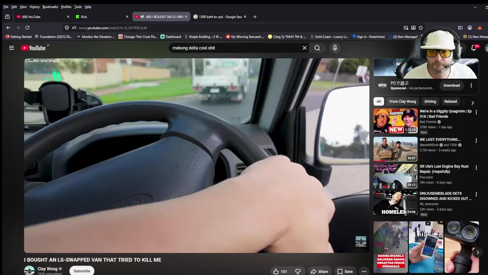488x275 pixels.
Task: Open the Getting Started bookmark
Action: click(18, 37)
